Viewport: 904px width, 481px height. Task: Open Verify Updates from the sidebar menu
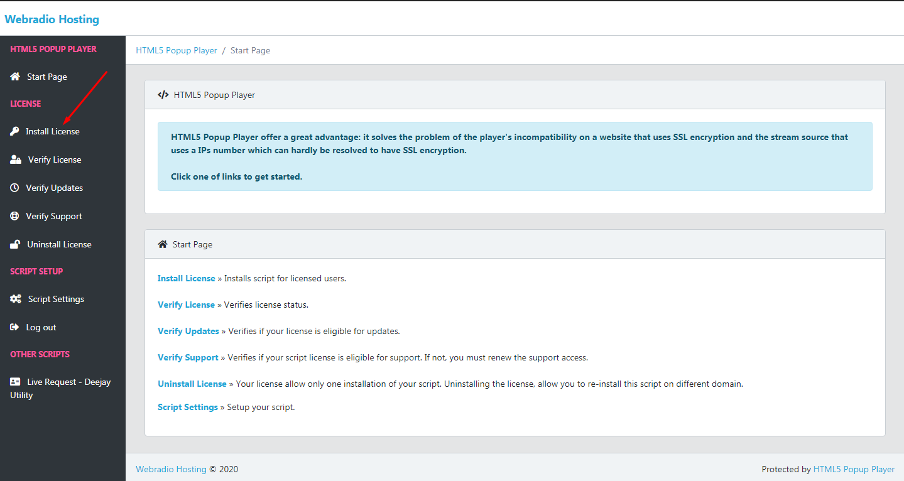54,188
